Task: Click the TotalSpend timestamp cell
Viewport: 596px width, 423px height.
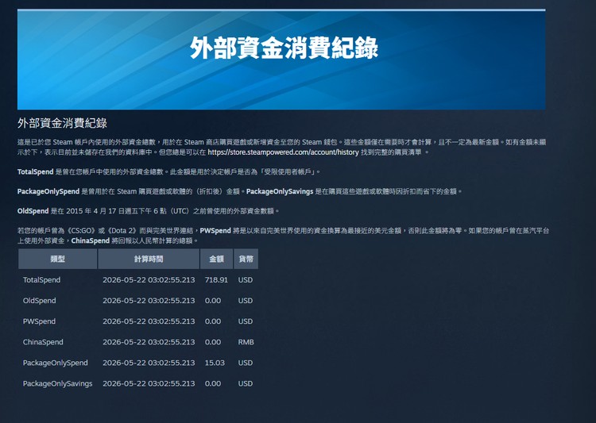Action: tap(149, 280)
